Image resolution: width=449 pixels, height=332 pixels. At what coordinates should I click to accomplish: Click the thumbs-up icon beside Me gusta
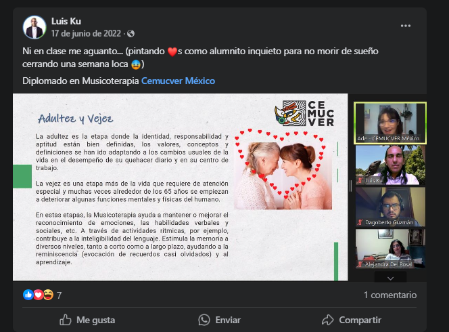(66, 320)
